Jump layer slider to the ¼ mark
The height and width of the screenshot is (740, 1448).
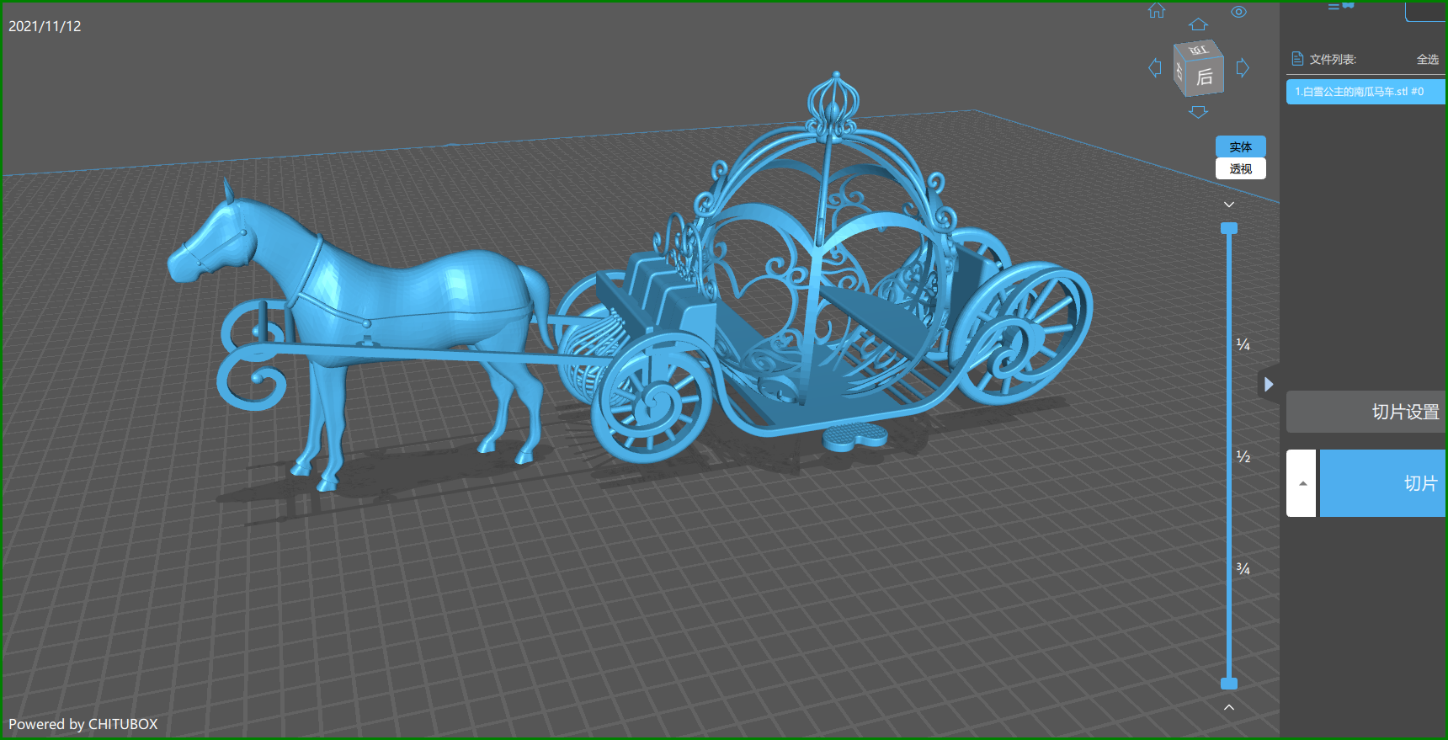pyautogui.click(x=1243, y=344)
